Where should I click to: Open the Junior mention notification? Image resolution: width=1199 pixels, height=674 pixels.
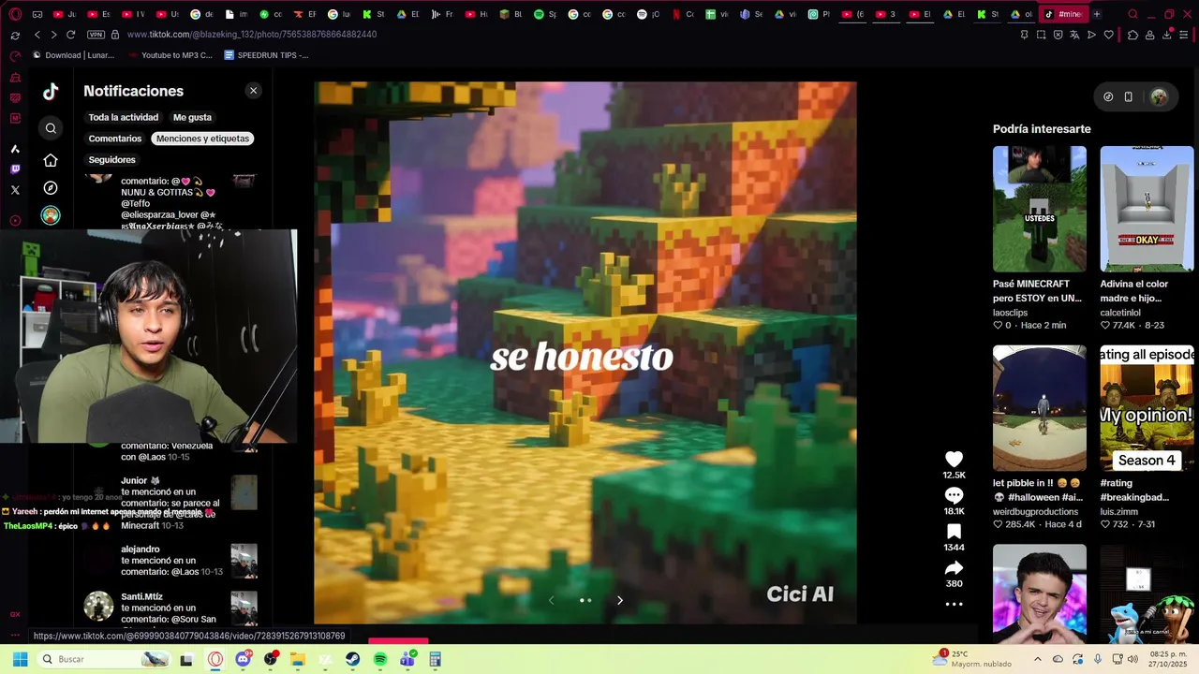pos(170,503)
